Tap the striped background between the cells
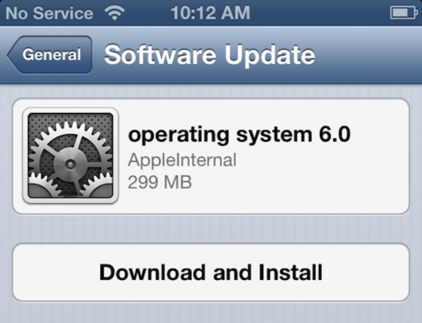 coord(211,229)
